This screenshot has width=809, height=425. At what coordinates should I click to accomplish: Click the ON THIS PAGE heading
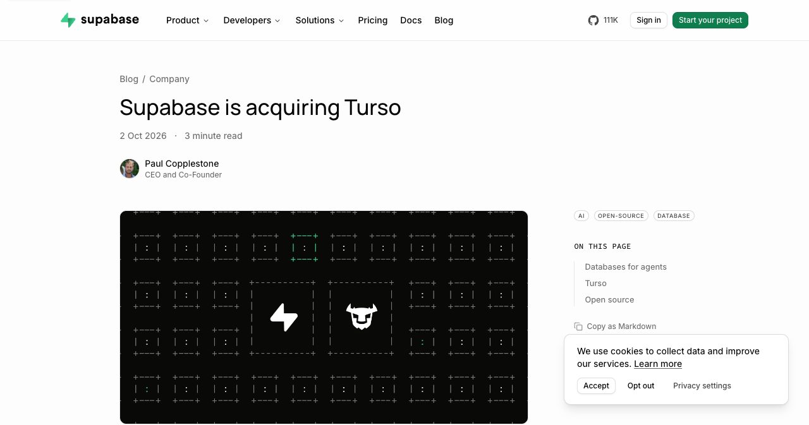(602, 246)
